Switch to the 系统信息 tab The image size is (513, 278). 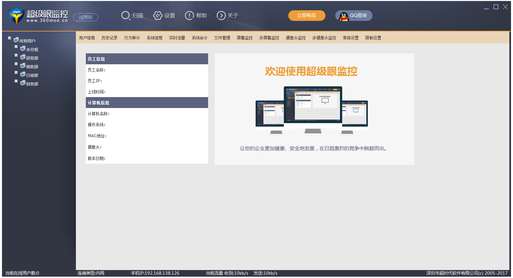click(x=155, y=38)
